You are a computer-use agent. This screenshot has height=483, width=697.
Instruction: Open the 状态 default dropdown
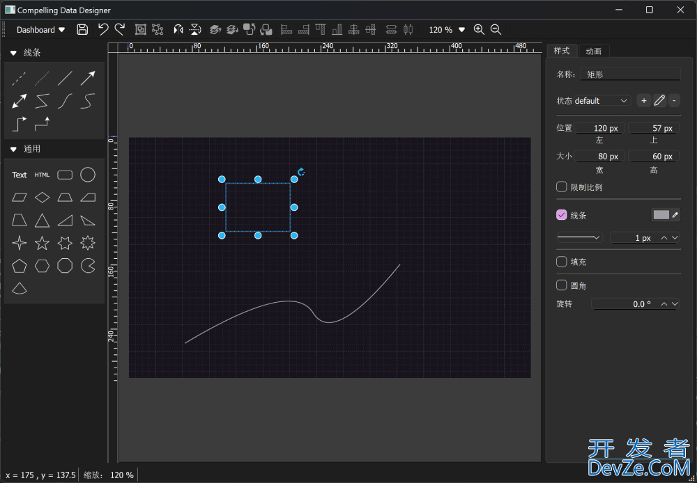602,101
